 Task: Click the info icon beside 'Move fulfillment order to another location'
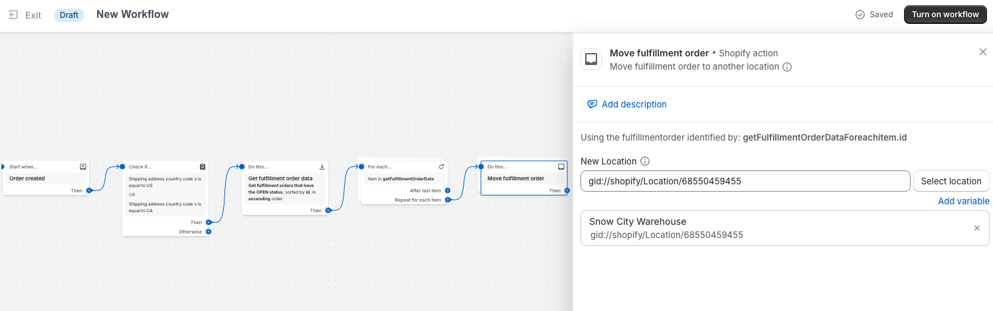(787, 67)
